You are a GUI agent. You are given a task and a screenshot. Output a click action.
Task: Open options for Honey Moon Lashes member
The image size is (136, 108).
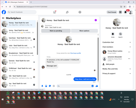tap(129, 52)
